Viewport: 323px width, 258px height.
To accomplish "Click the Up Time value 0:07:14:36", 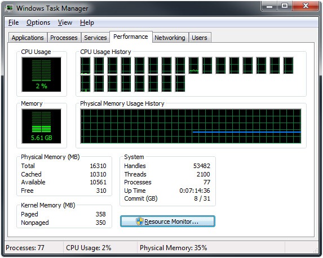I will point(194,191).
